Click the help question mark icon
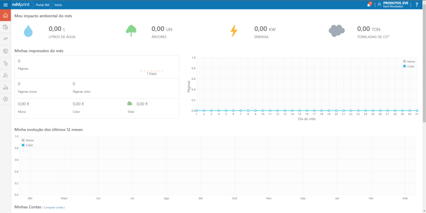Image resolution: width=426 pixels, height=213 pixels. [417, 5]
